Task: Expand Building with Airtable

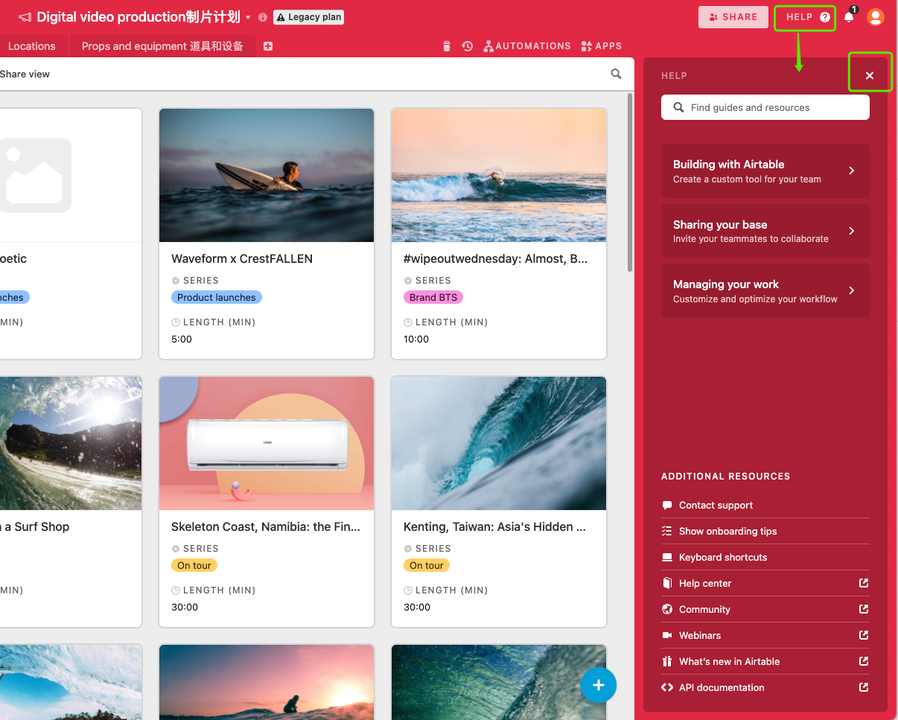Action: click(765, 171)
